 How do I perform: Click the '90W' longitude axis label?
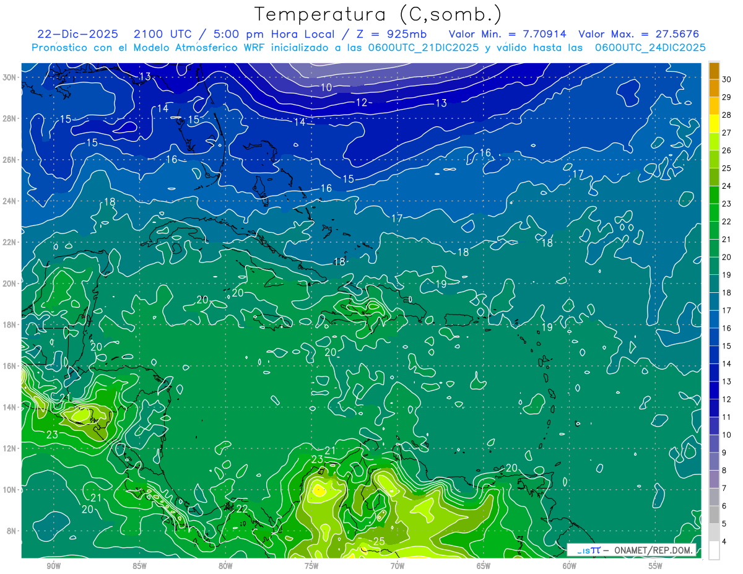53,567
